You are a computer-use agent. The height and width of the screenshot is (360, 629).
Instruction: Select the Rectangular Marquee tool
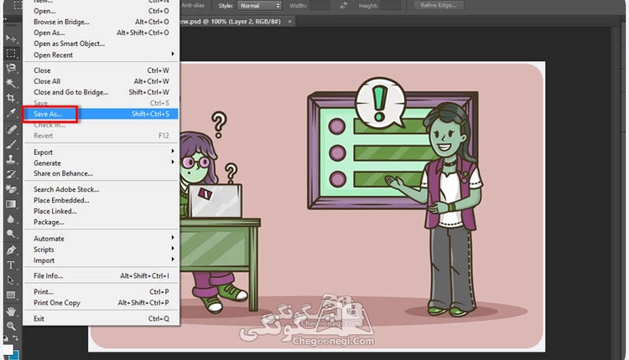coord(11,54)
